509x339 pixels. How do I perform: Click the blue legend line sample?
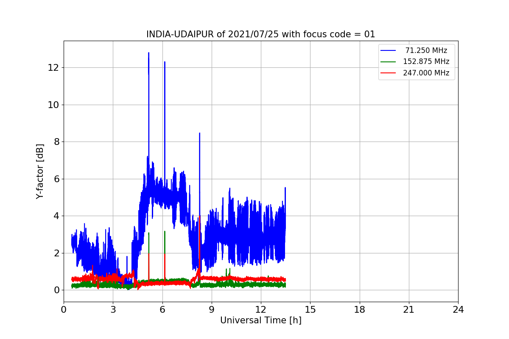point(388,50)
